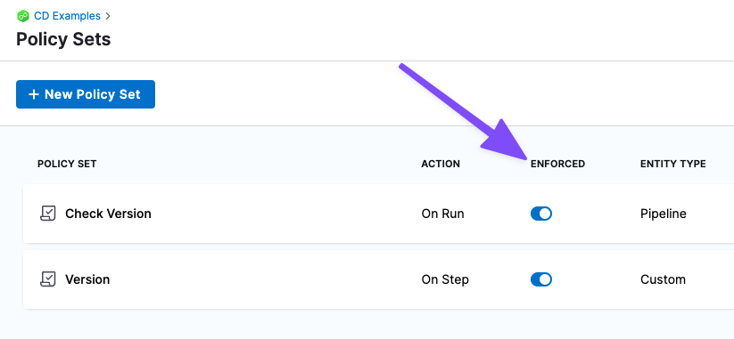734x339 pixels.
Task: Sort by the Policy Set column header
Action: 67,164
